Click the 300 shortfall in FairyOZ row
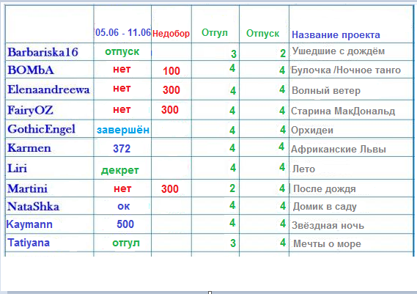The height and width of the screenshot is (294, 417). coord(170,110)
